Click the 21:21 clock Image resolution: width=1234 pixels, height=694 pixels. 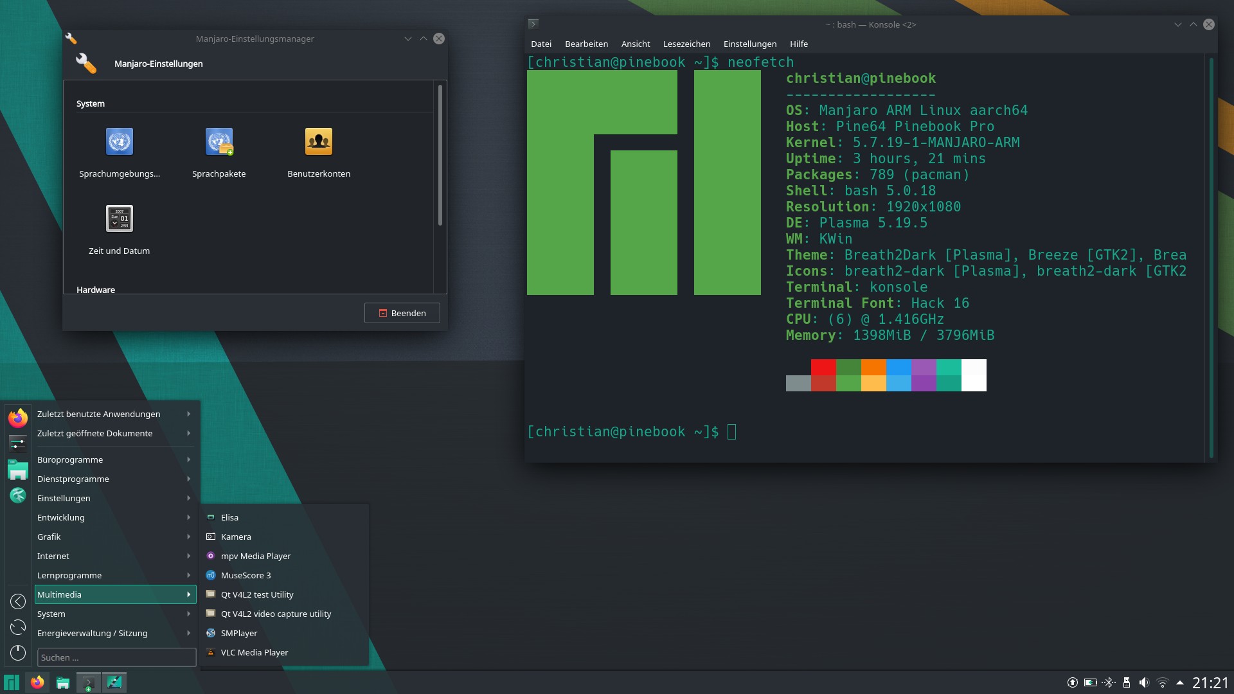[x=1210, y=683]
